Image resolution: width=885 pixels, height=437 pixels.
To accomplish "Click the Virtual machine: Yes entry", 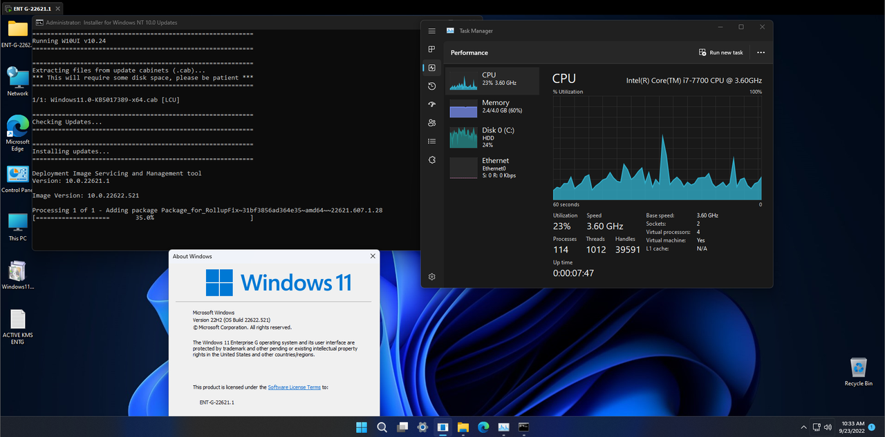I will point(676,240).
